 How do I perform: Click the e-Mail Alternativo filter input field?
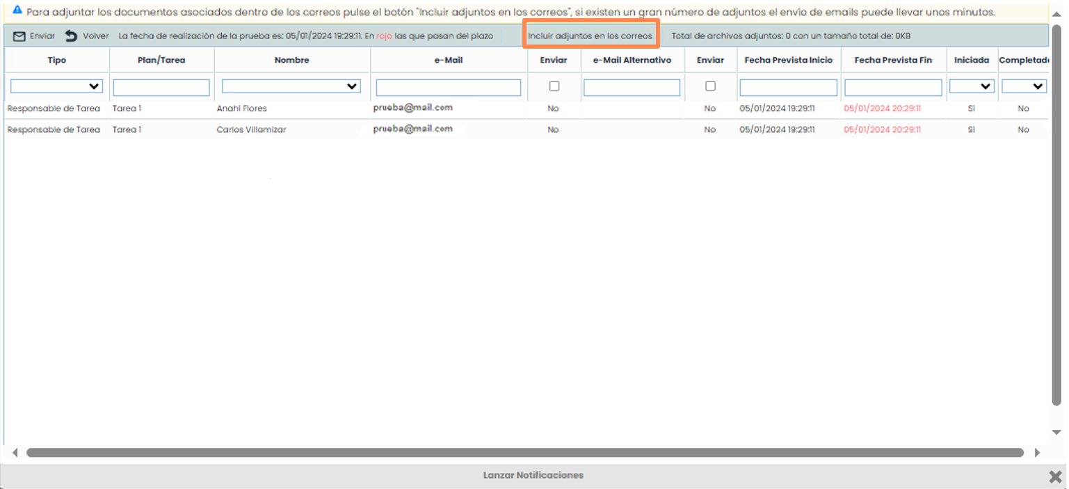pos(632,87)
